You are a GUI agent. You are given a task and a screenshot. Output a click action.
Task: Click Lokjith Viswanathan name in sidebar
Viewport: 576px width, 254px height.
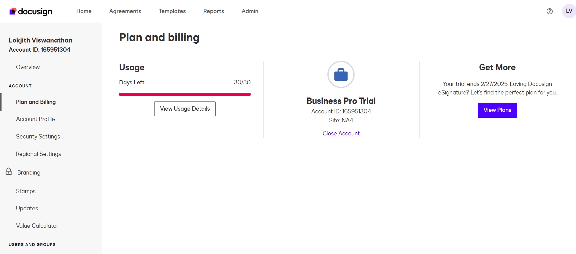click(41, 40)
